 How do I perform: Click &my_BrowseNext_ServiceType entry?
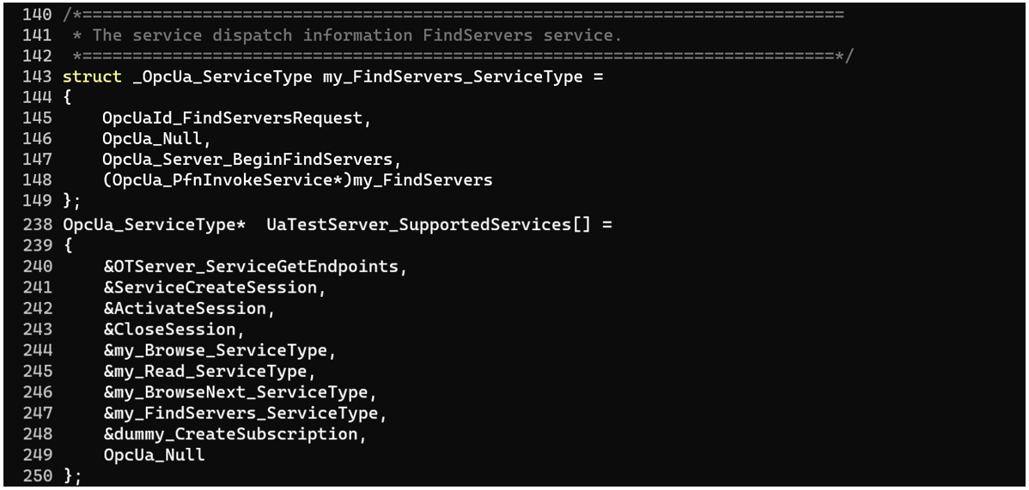coord(235,392)
